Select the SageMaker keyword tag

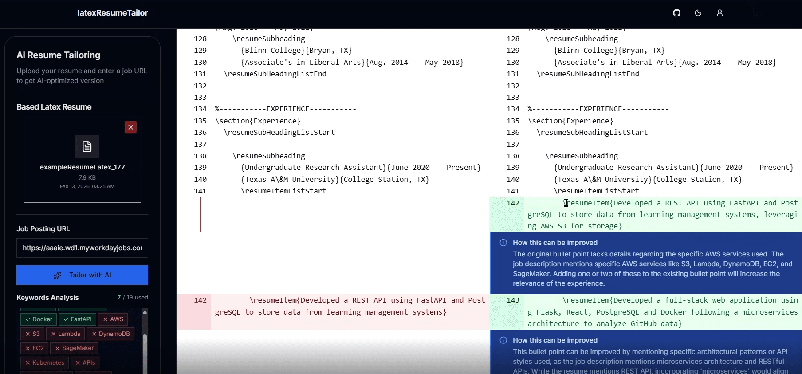[x=74, y=348]
